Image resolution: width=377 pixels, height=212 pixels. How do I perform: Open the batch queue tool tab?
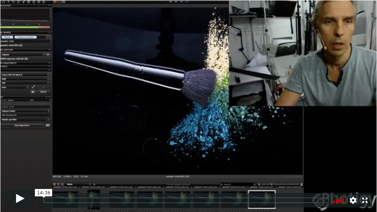click(x=44, y=2)
